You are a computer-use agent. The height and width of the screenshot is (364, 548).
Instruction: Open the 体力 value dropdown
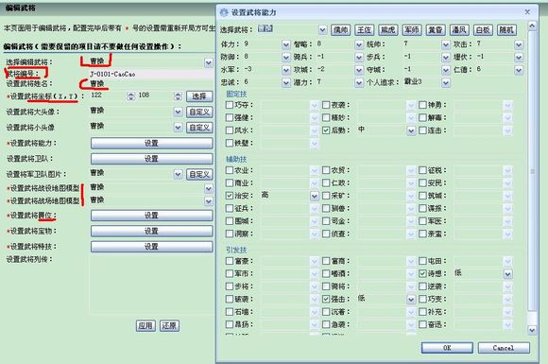pos(286,44)
